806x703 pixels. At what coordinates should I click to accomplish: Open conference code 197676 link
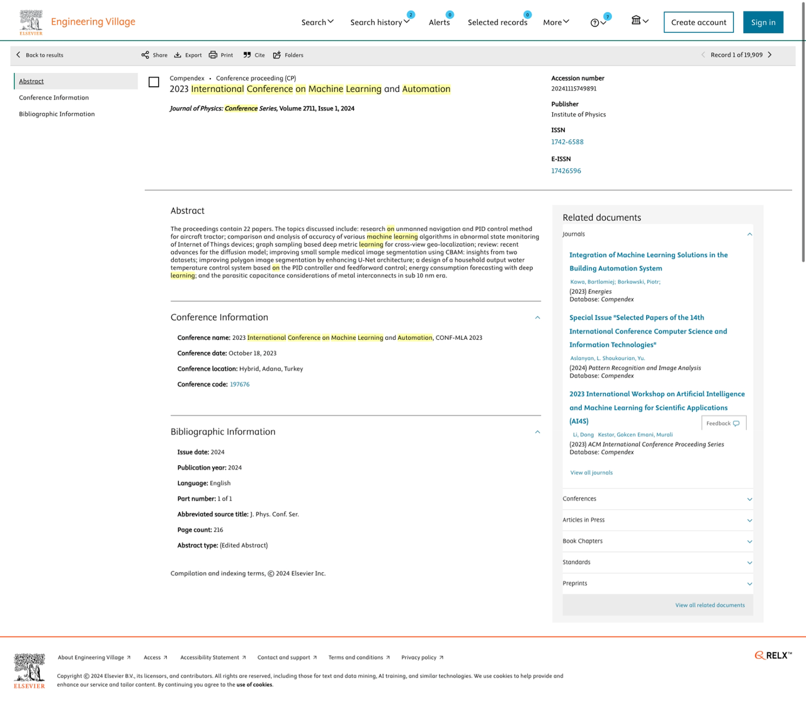(x=239, y=385)
